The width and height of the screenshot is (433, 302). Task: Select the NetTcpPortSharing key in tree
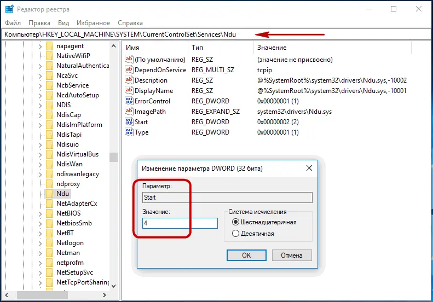tap(82, 282)
